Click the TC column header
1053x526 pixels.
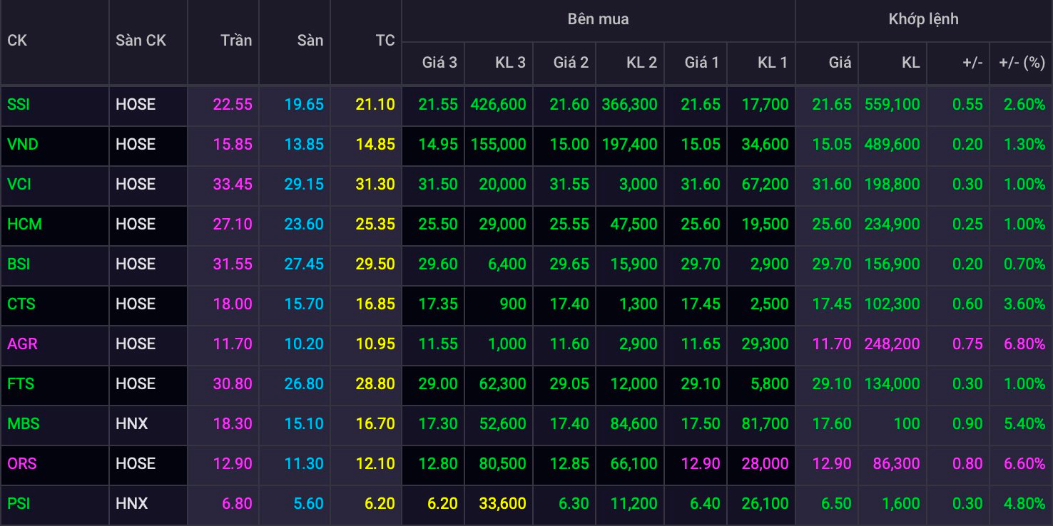pyautogui.click(x=385, y=41)
